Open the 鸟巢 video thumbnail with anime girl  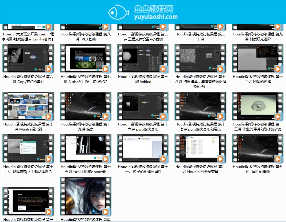coord(85,196)
